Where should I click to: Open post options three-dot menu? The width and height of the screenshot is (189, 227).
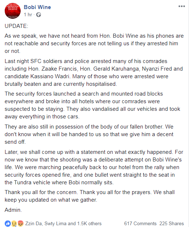click(182, 6)
